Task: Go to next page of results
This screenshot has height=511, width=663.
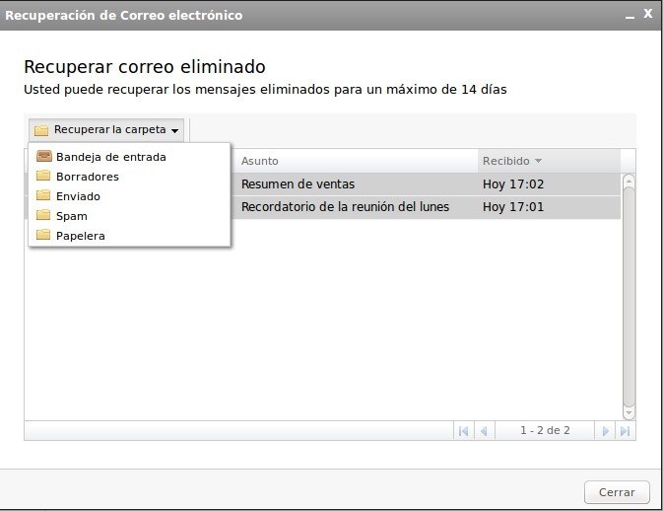Action: click(606, 431)
